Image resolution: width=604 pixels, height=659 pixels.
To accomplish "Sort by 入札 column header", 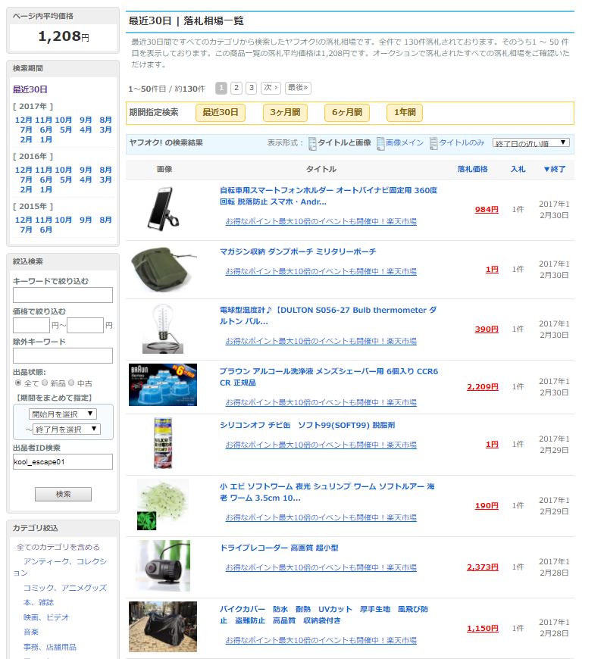I will [518, 169].
